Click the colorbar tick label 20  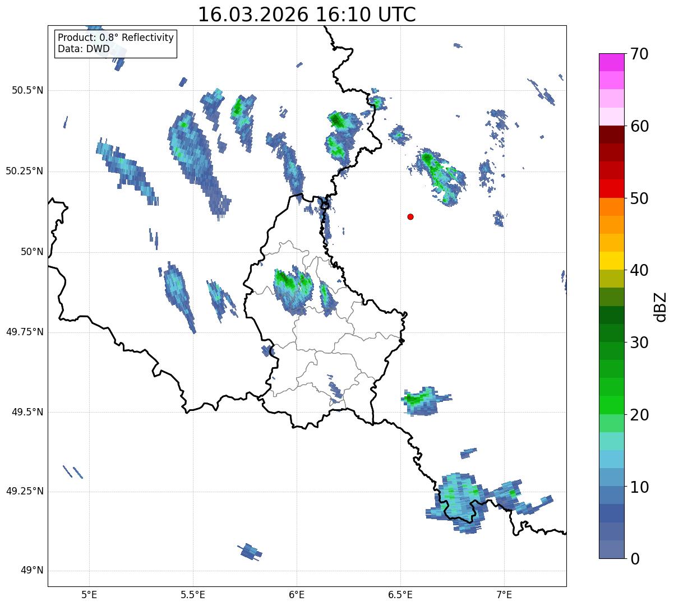point(639,415)
